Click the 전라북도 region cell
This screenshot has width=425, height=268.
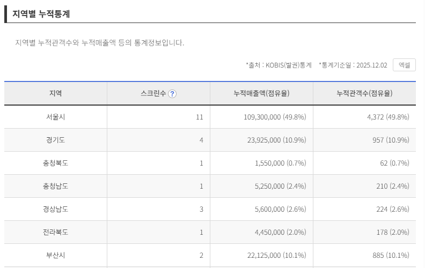56,232
